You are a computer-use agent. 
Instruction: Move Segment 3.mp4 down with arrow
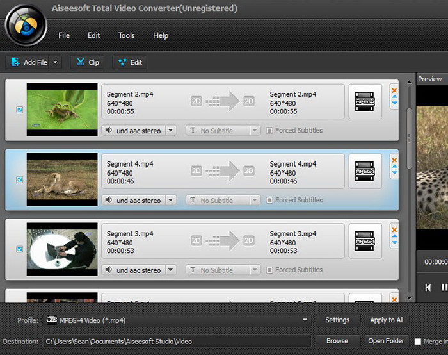(x=395, y=243)
